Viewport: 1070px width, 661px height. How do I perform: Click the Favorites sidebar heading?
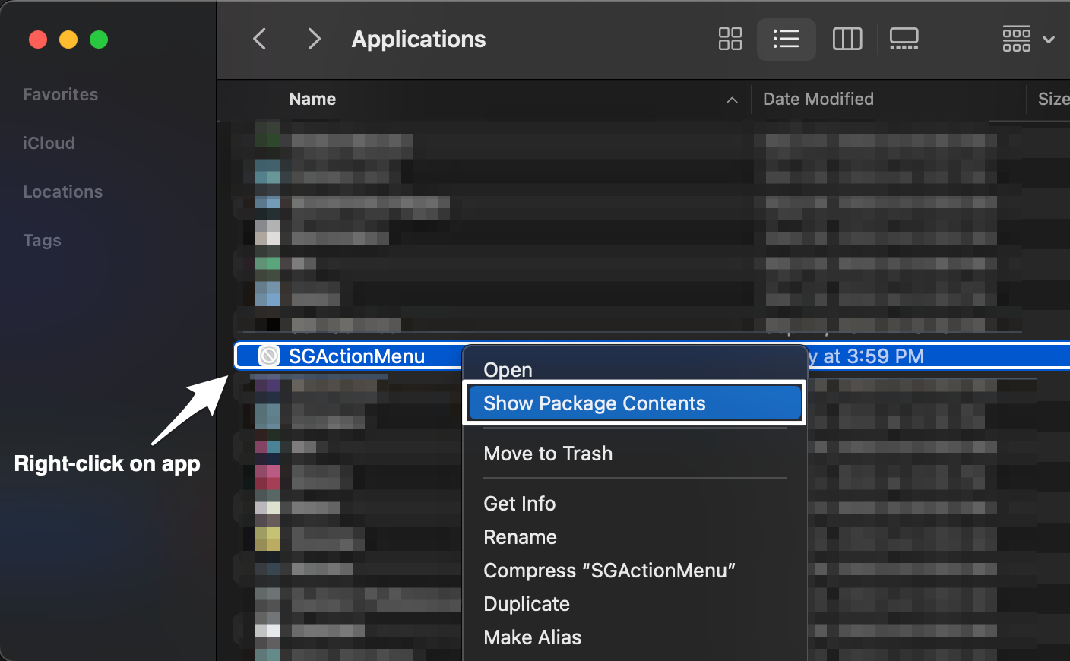[61, 94]
